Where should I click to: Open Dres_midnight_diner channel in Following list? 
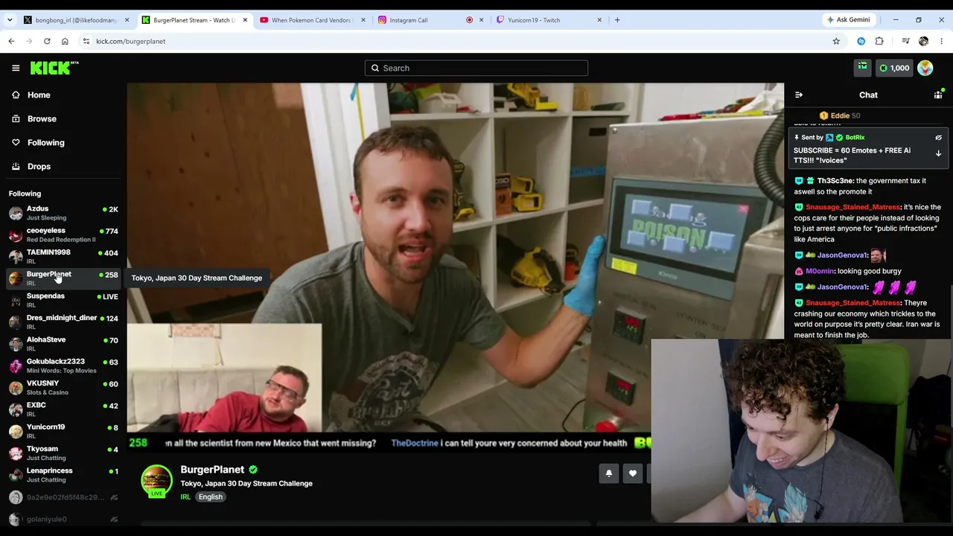pyautogui.click(x=63, y=322)
